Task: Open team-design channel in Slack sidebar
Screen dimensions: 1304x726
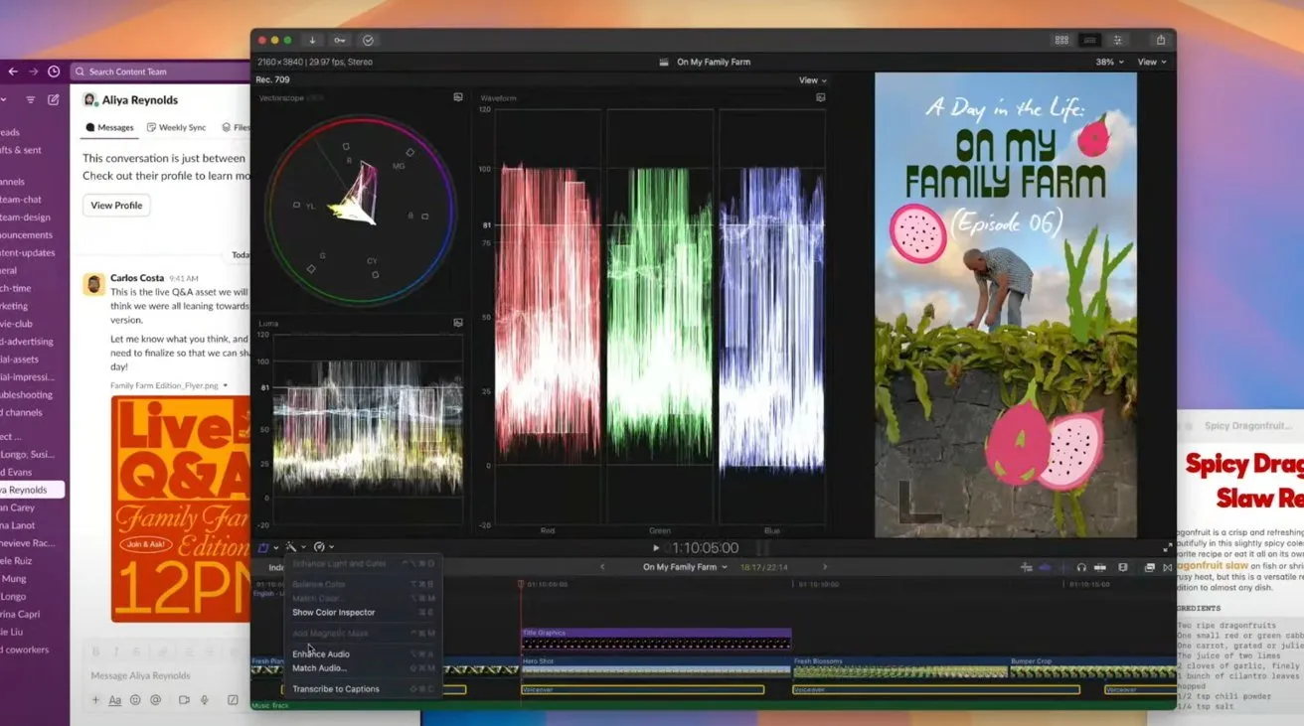Action: click(x=25, y=218)
